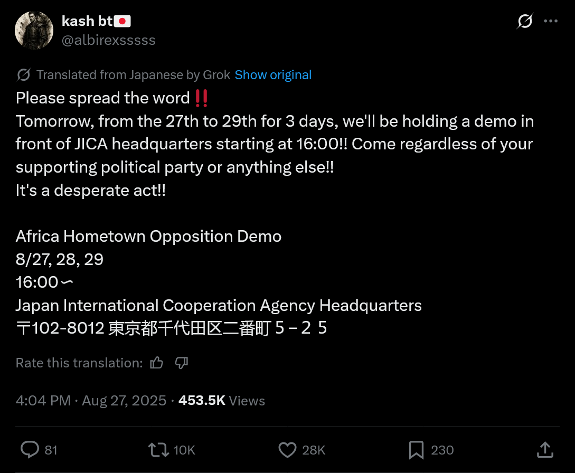The width and height of the screenshot is (575, 473).
Task: Rate translation with thumbs up
Action: click(x=157, y=363)
